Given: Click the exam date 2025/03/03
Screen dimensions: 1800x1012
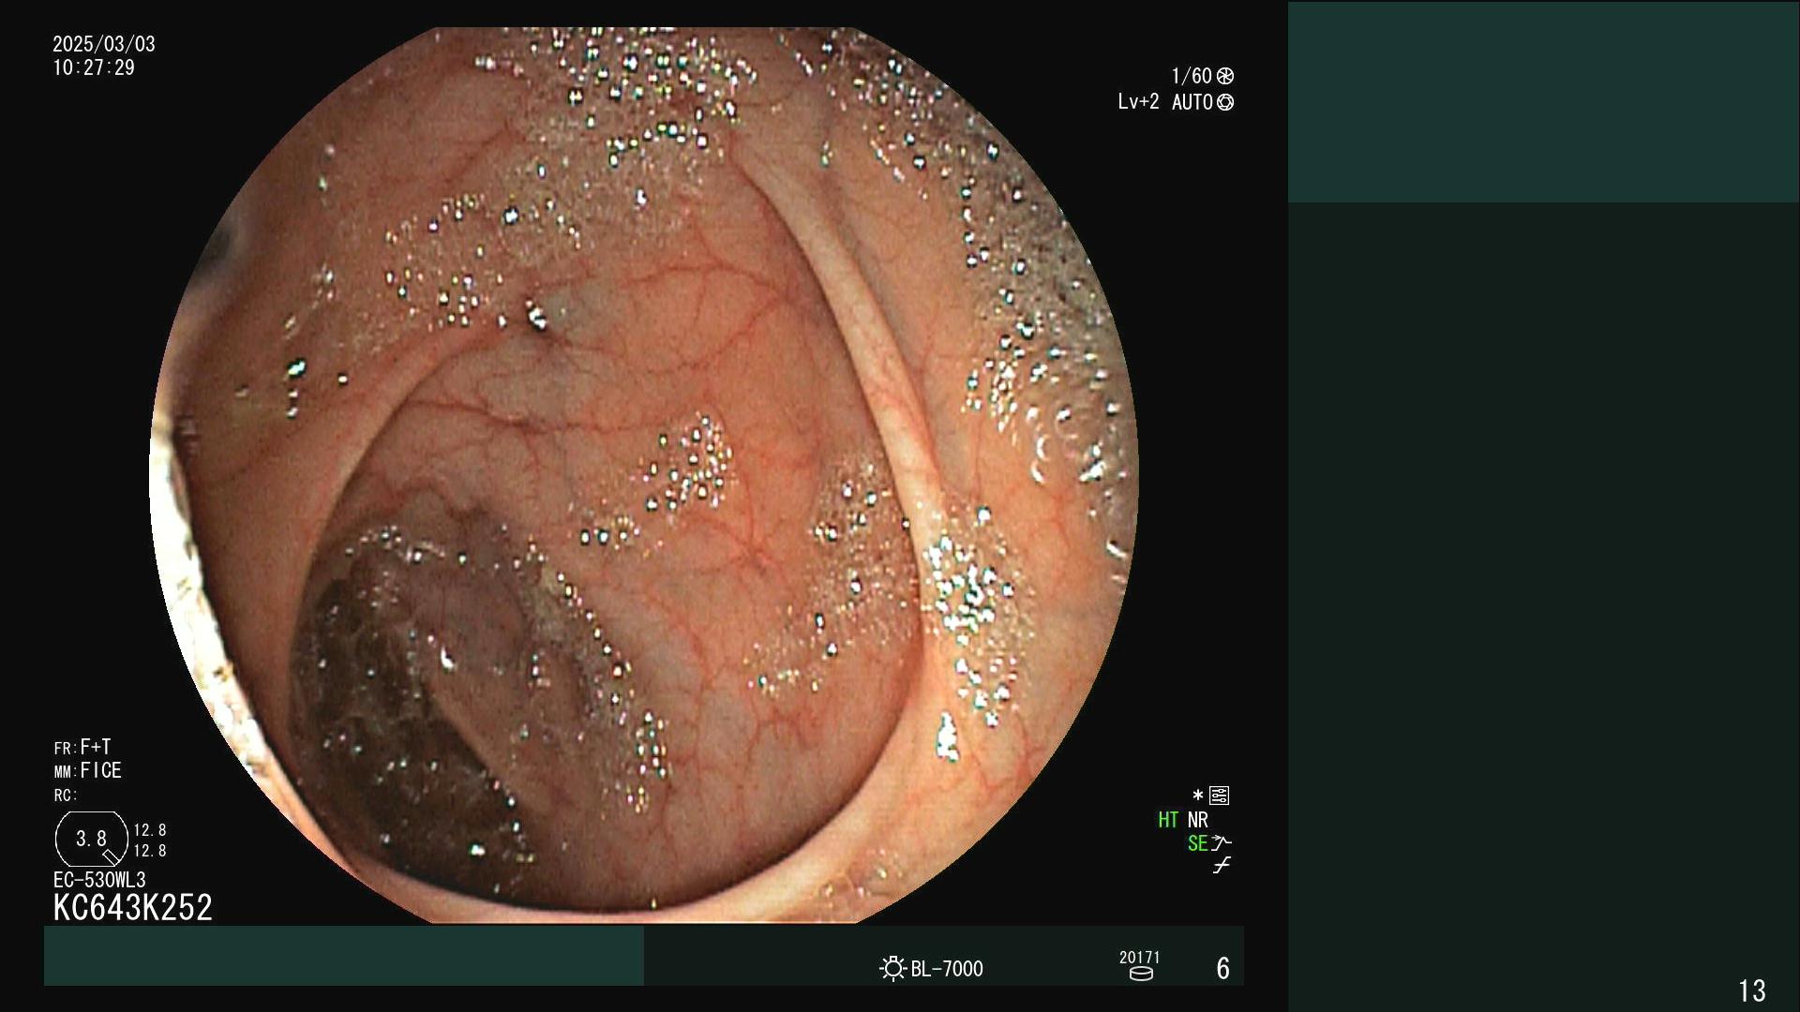Looking at the screenshot, I should click(104, 44).
